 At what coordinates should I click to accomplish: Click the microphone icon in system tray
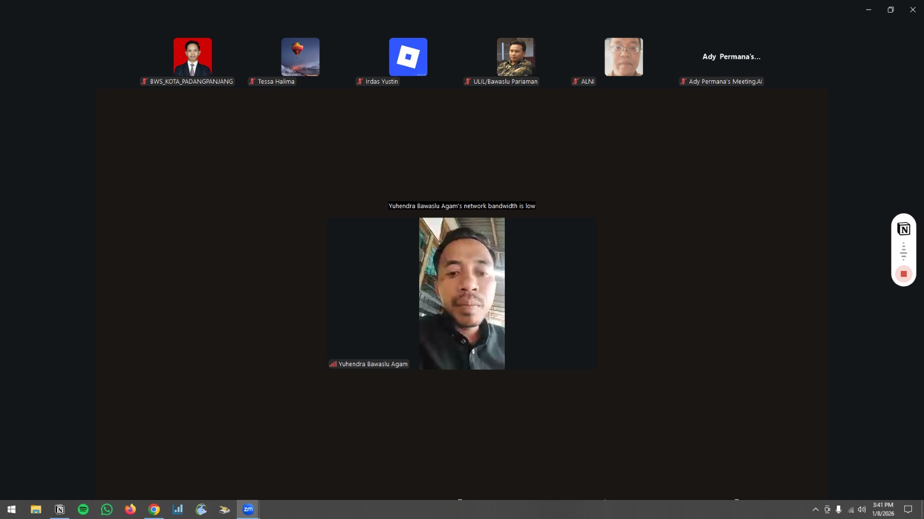[839, 509]
